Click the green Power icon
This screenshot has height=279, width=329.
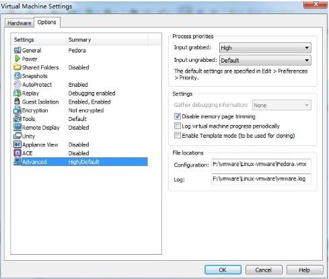point(17,58)
